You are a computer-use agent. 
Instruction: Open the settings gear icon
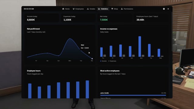[164, 9]
